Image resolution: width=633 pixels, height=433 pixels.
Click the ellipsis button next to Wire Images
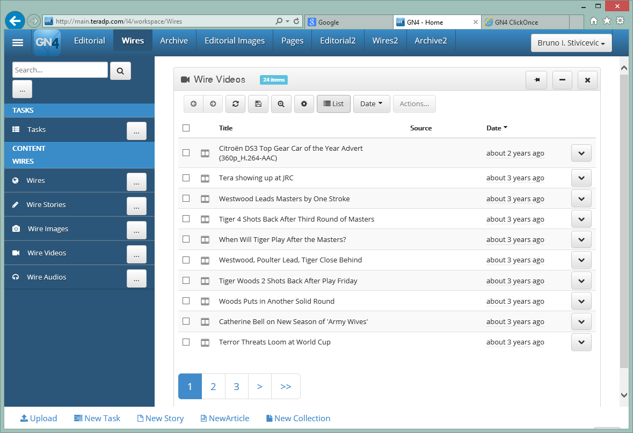(x=136, y=230)
